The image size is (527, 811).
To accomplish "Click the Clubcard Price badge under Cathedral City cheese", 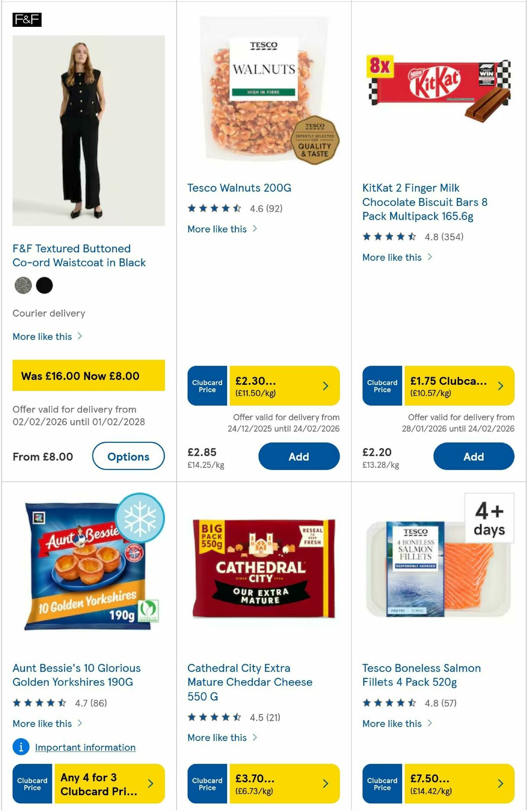I will (x=207, y=783).
